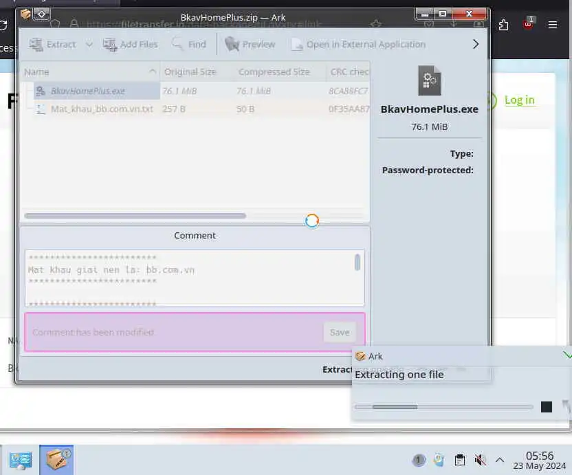572x475 pixels.
Task: Open the notifications tray icon showing 1
Action: pos(419,460)
